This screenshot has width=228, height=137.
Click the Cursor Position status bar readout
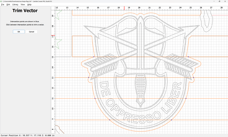[x=28, y=135]
